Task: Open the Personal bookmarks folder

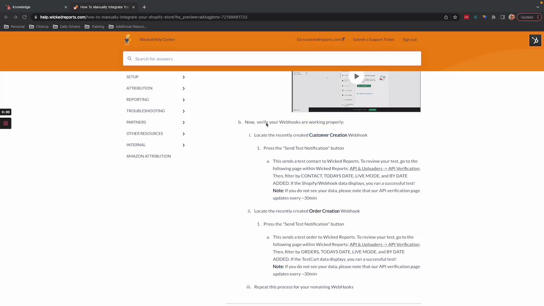Action: click(14, 26)
